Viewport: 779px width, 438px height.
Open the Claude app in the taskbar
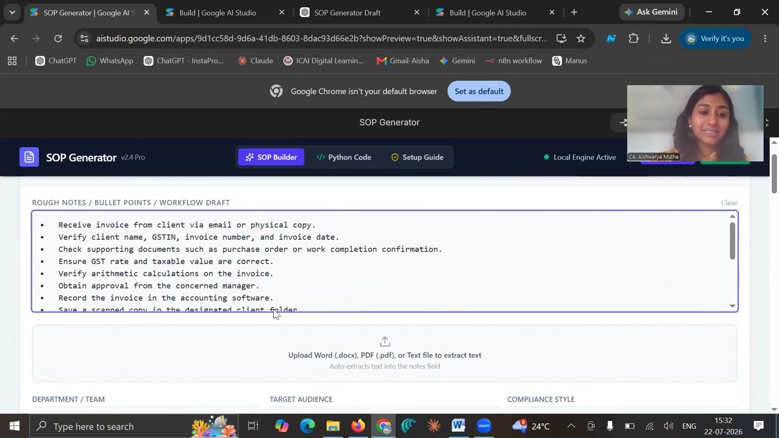pyautogui.click(x=433, y=426)
